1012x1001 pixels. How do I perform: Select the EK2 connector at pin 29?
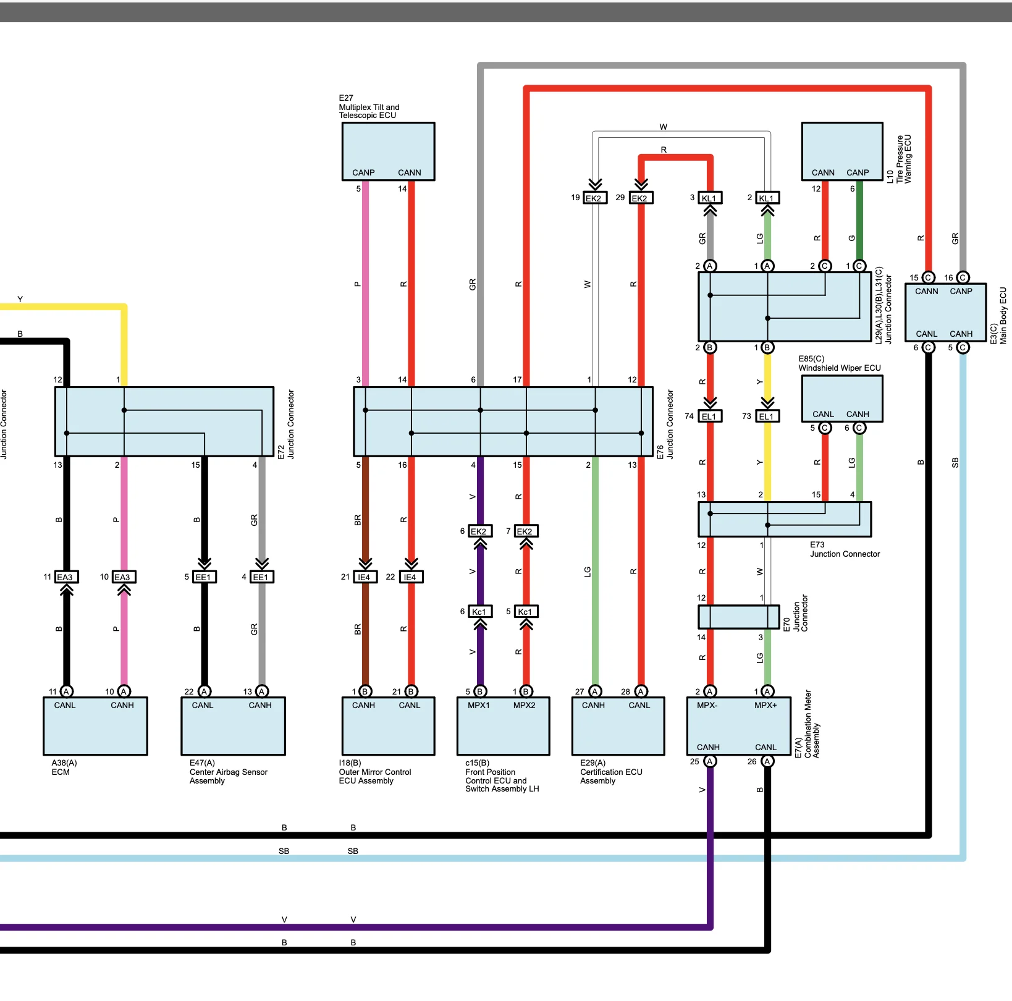640,198
